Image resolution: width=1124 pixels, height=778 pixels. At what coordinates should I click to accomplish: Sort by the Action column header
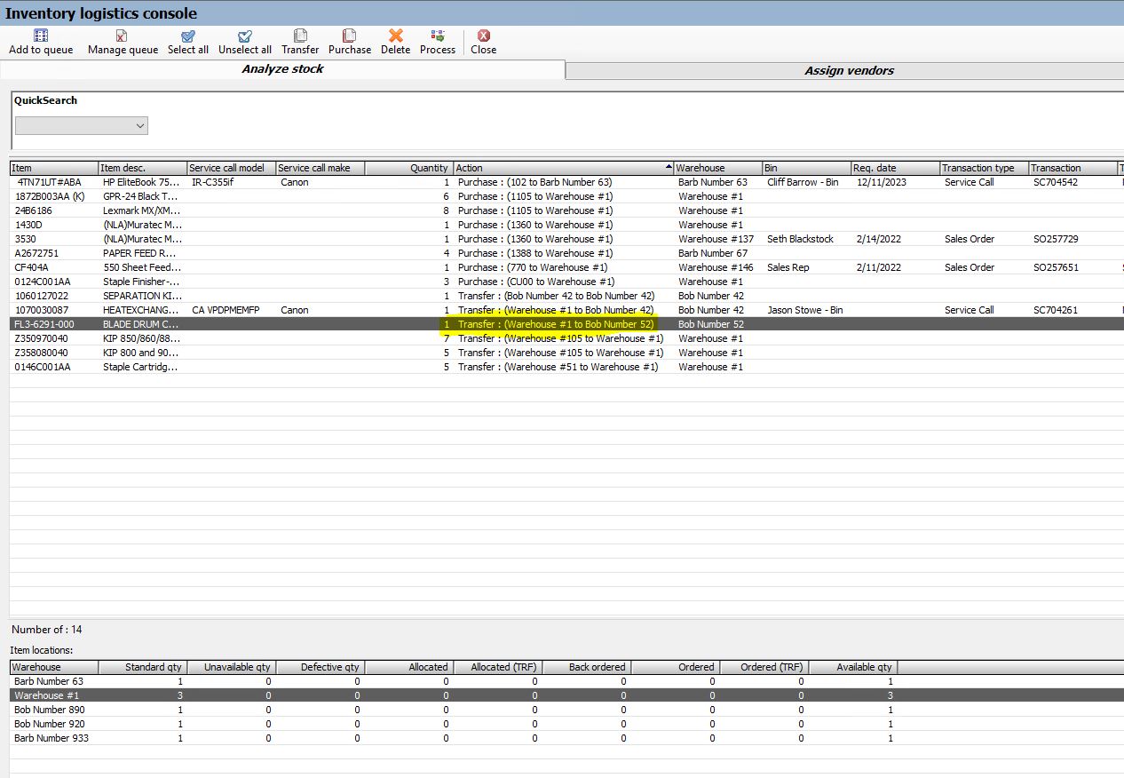point(564,168)
